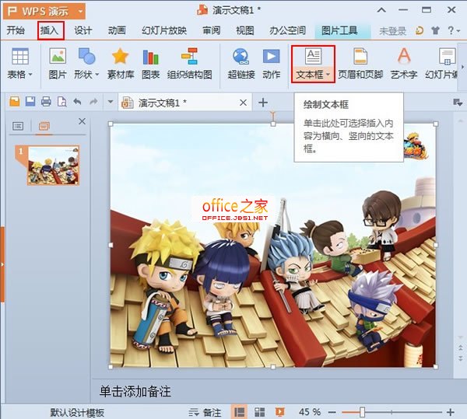Go to previous slide using double-up arrow
The image size is (467, 419).
(x=461, y=347)
